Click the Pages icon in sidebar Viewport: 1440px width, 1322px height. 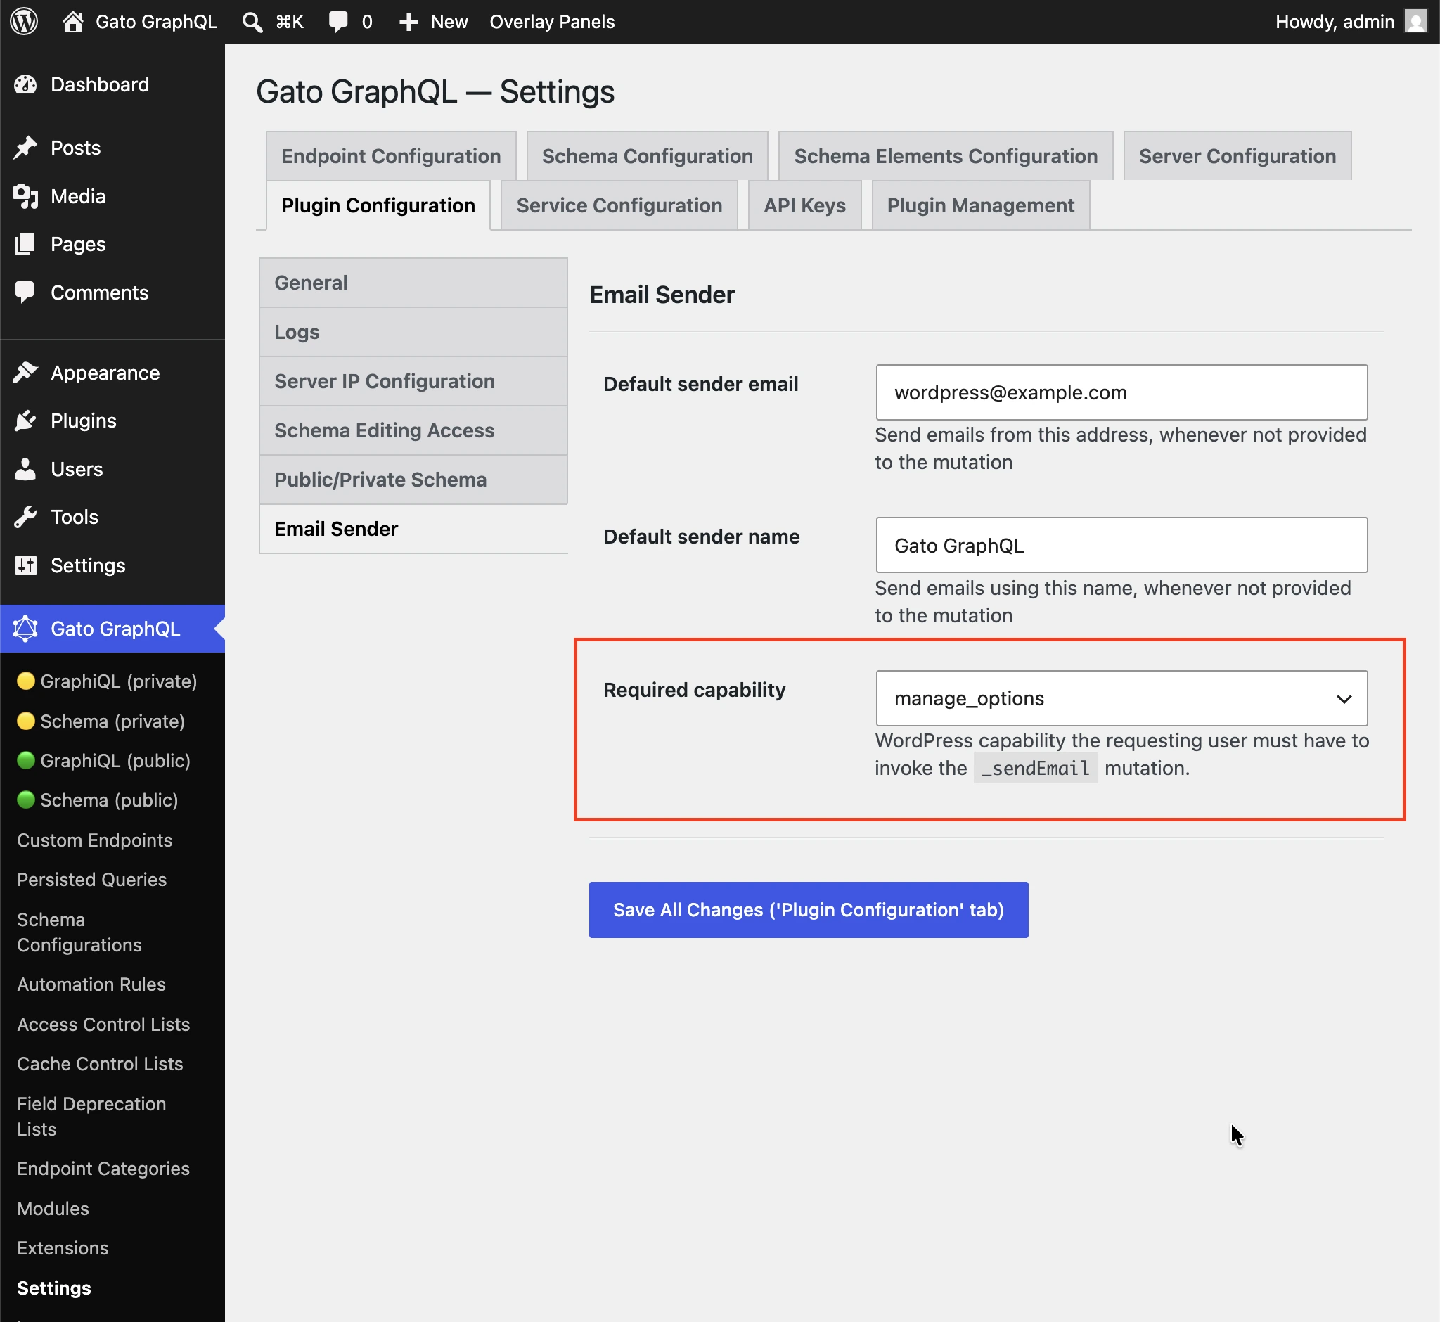(x=26, y=244)
